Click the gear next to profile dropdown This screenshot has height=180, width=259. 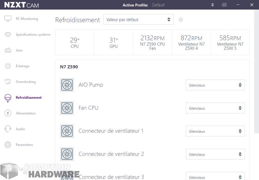tap(181, 20)
